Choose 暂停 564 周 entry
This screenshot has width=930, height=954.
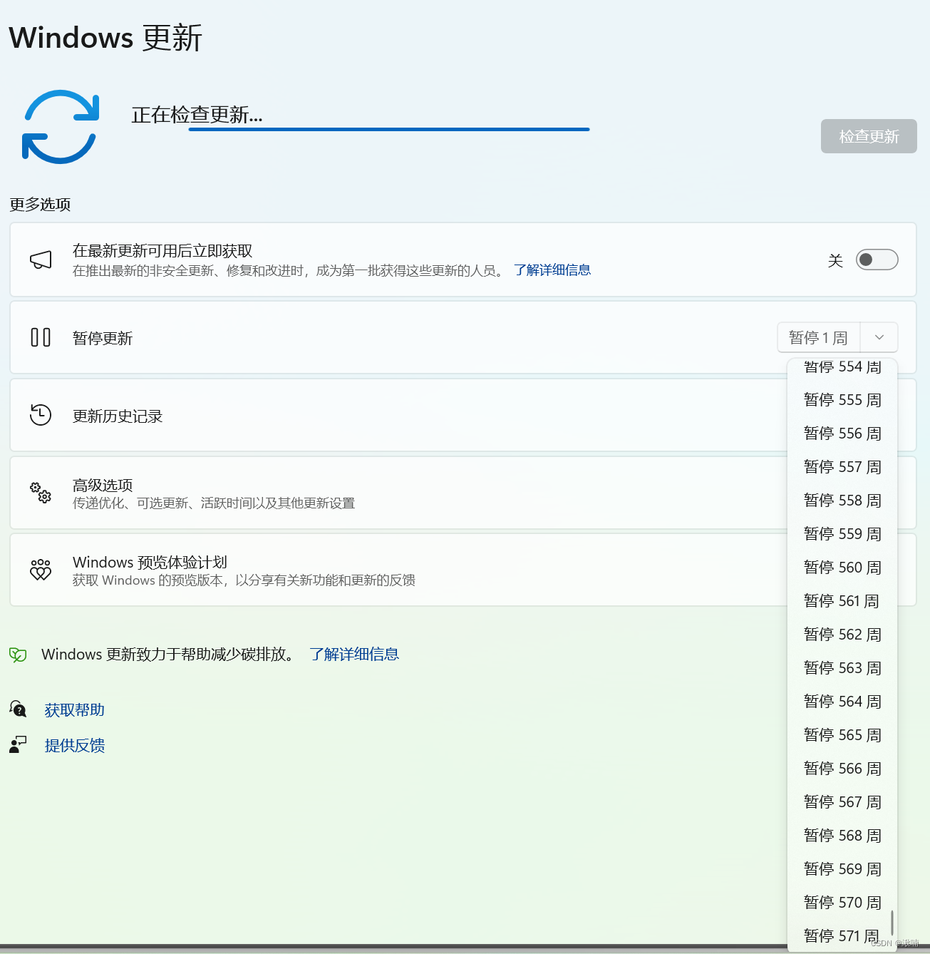(842, 702)
